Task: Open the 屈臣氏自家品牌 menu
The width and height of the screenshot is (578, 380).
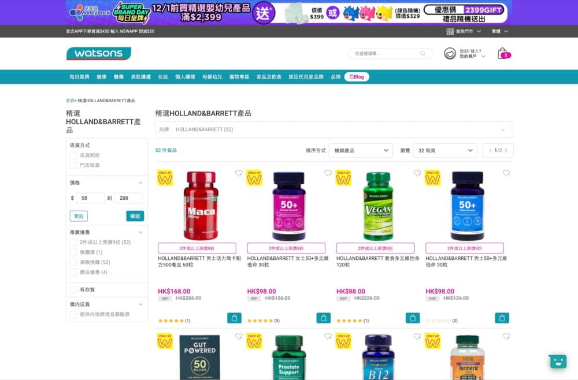Action: pyautogui.click(x=306, y=77)
